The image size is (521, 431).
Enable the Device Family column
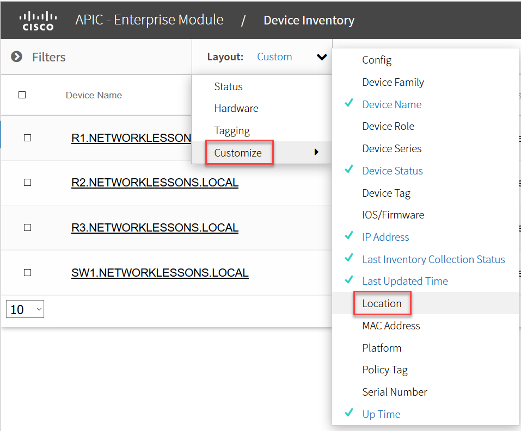[393, 82]
